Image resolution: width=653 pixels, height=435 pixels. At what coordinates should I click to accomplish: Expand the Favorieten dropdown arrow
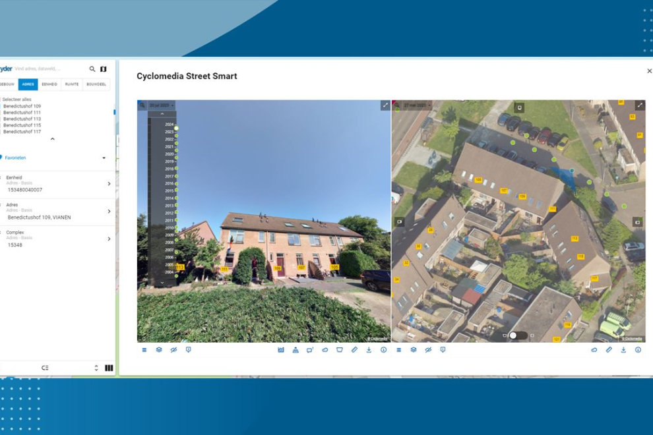click(104, 158)
